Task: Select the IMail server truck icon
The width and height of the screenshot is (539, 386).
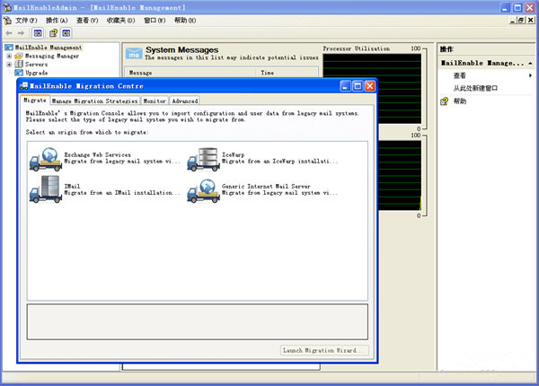Action: (x=46, y=189)
